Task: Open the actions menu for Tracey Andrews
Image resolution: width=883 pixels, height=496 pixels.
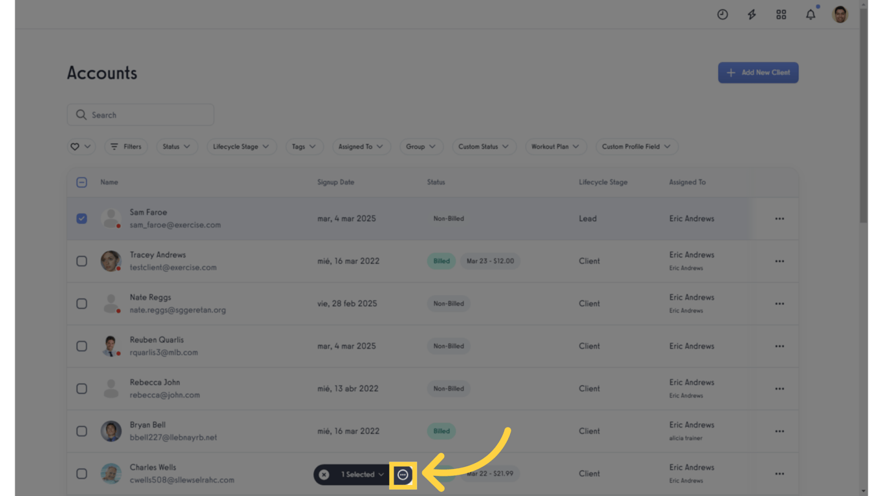Action: tap(779, 261)
